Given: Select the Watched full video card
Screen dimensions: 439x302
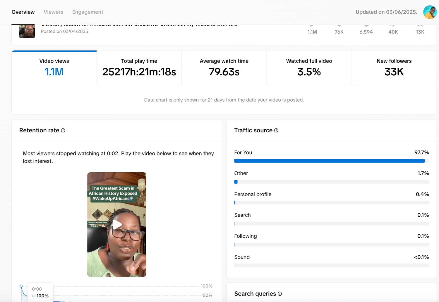Looking at the screenshot, I should pos(309,68).
